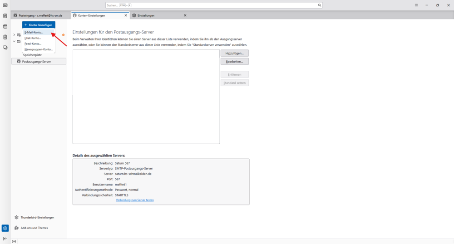Expand the collapsed account tree item

[14, 34]
